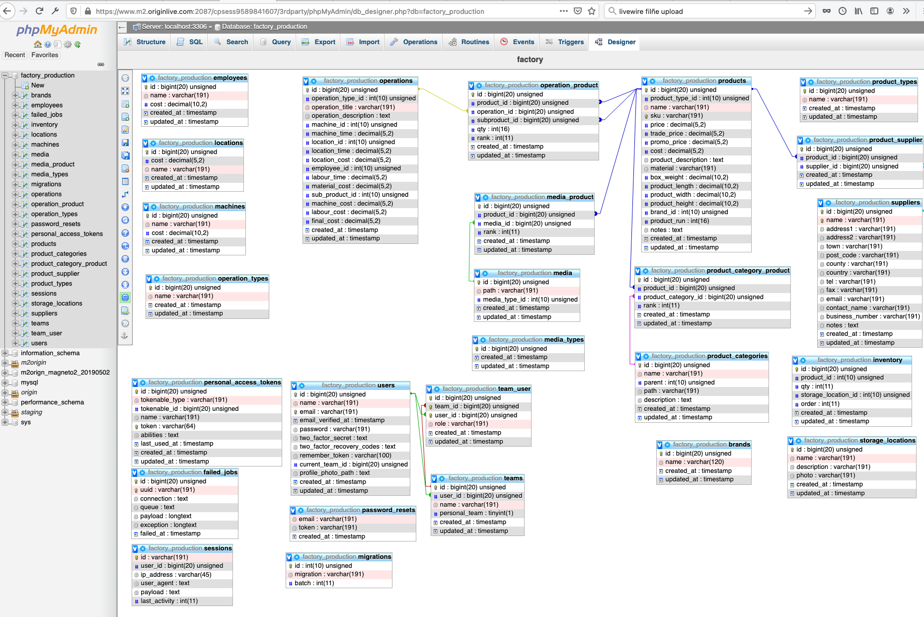The width and height of the screenshot is (924, 617).
Task: Click the Toggle small/big designer icon
Action: 125,285
